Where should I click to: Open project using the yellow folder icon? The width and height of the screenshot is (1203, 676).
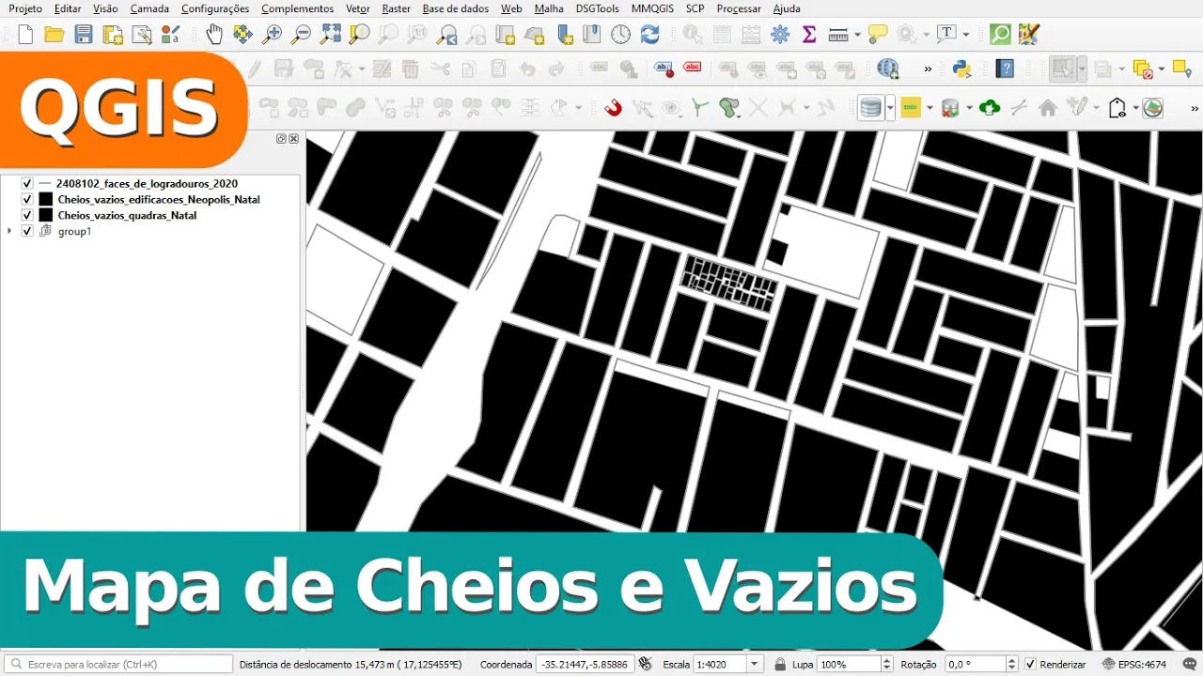point(55,35)
